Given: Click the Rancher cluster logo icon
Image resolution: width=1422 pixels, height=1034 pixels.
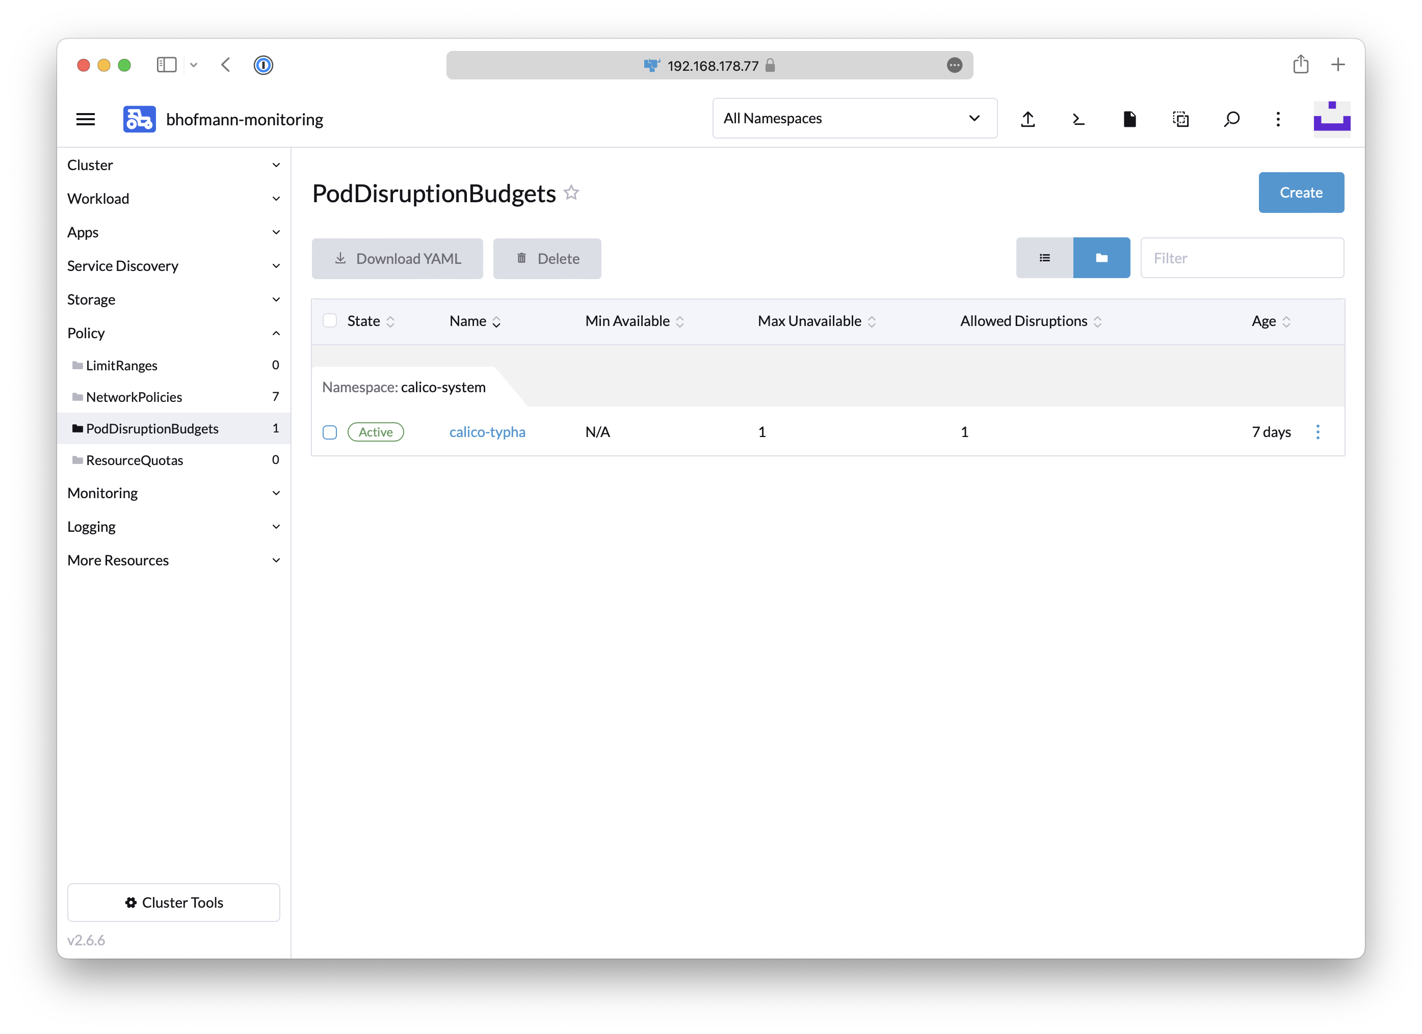Looking at the screenshot, I should coord(139,119).
